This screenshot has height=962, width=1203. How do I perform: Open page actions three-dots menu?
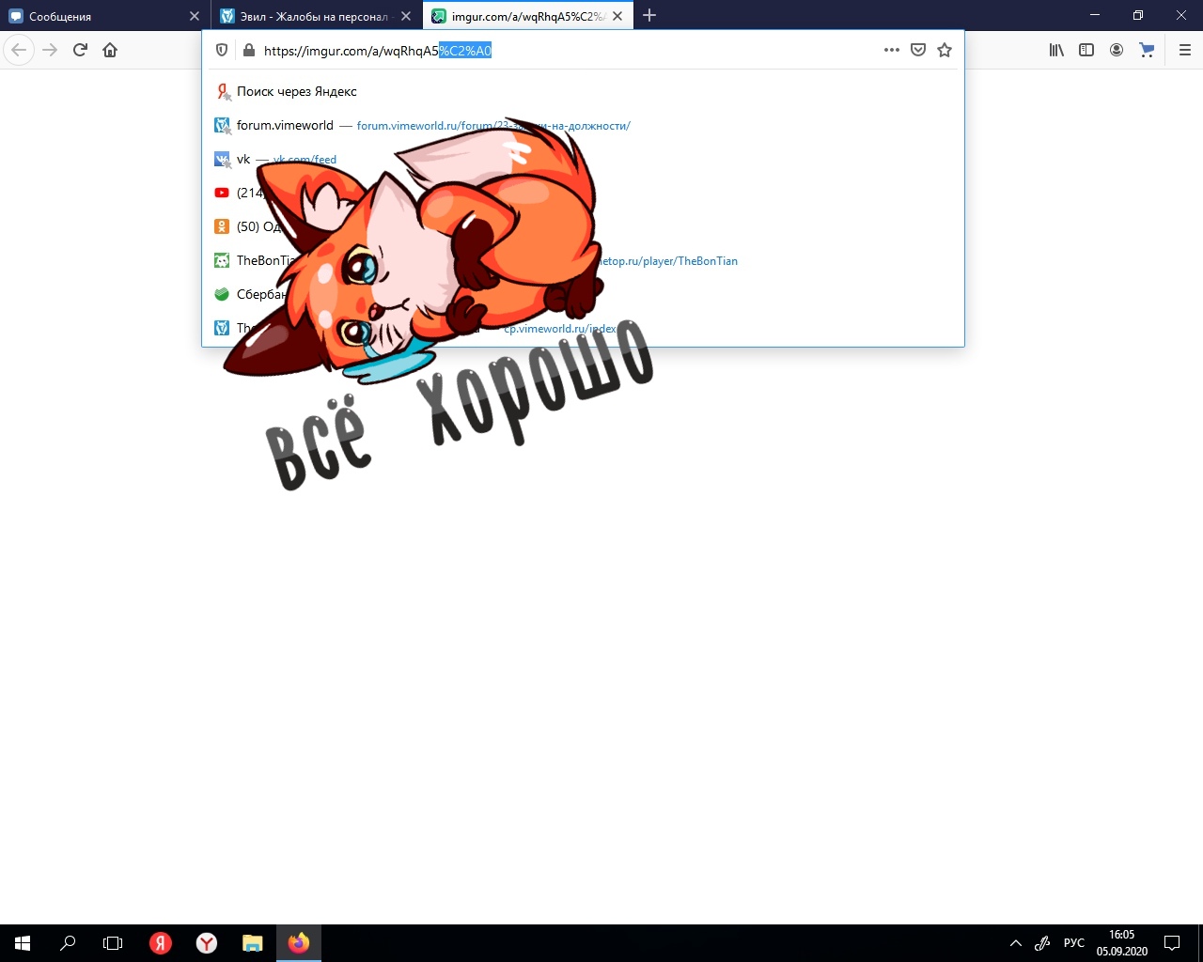(x=892, y=50)
